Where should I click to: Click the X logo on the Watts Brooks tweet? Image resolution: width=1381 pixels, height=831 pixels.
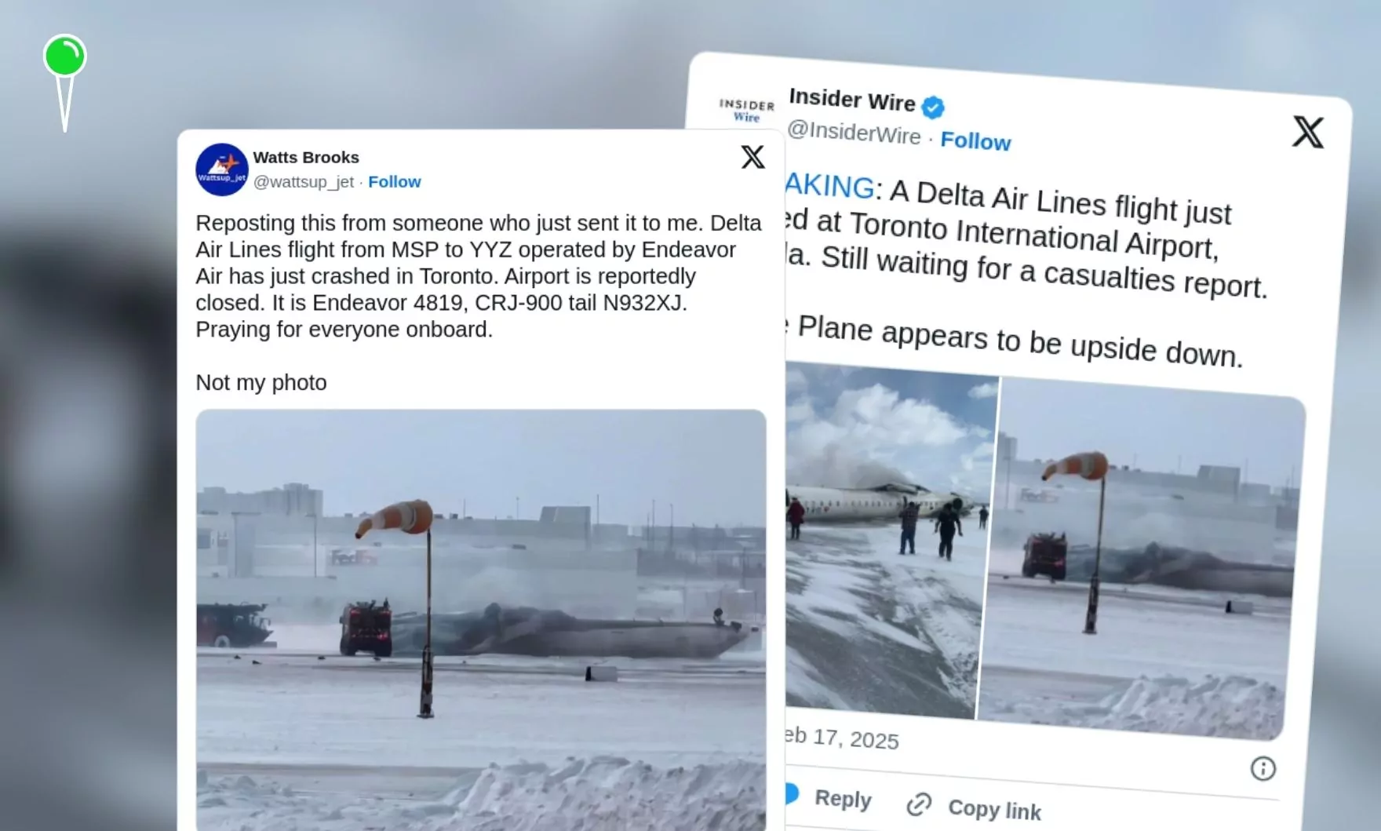pos(752,157)
